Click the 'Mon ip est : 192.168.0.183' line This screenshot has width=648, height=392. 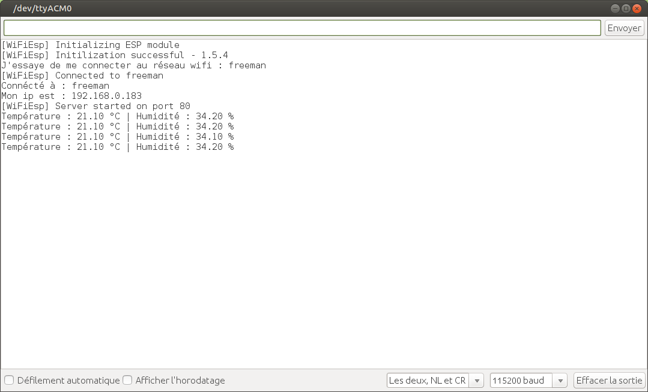tap(71, 96)
